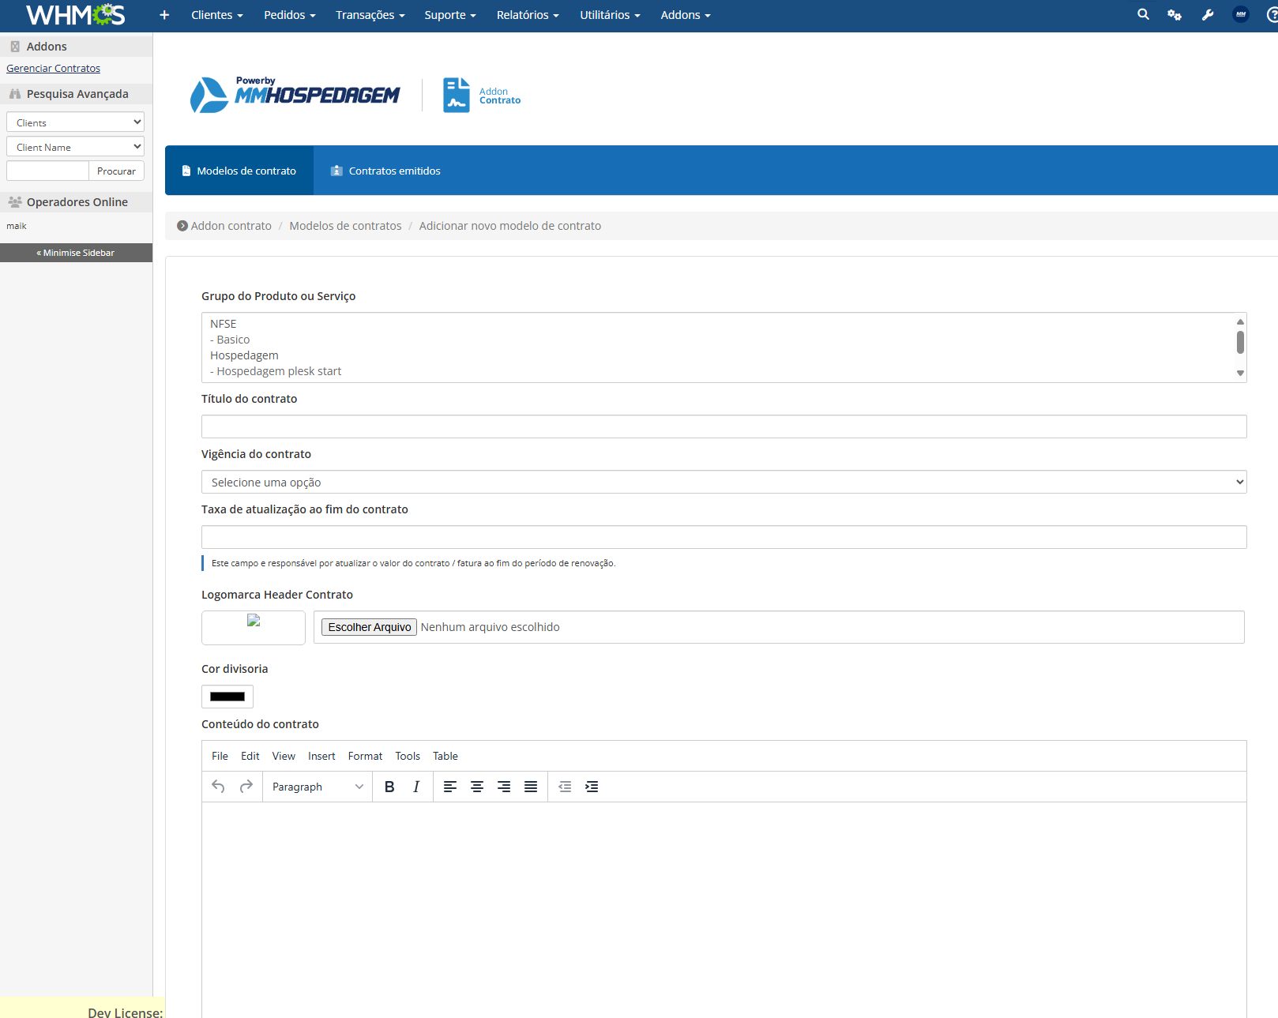Open the search magnifier icon

point(1143,14)
